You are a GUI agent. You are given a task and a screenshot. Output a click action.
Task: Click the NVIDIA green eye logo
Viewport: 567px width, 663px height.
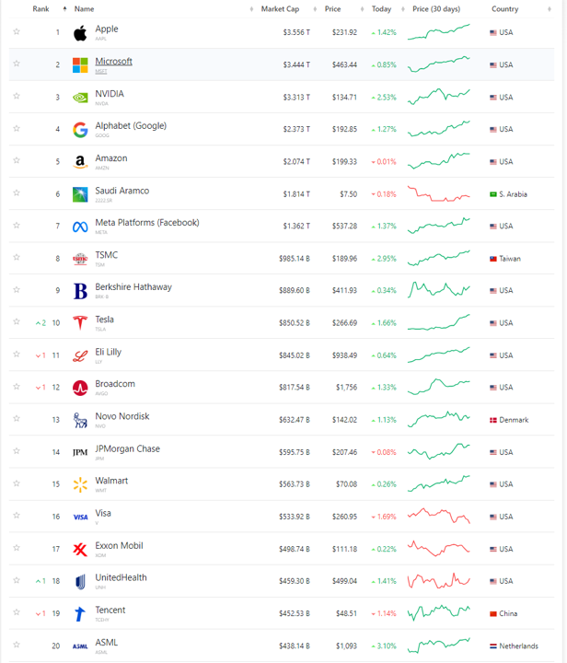pos(80,98)
